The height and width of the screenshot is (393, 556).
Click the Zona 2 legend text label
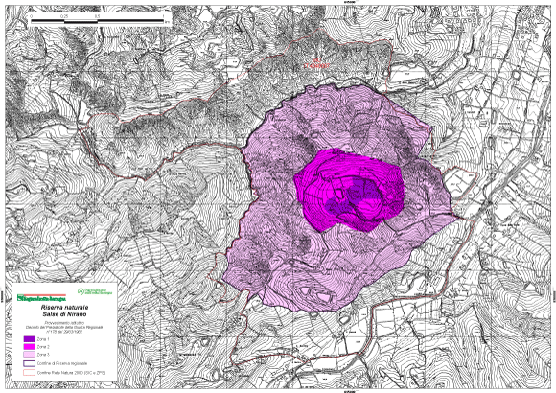click(43, 347)
